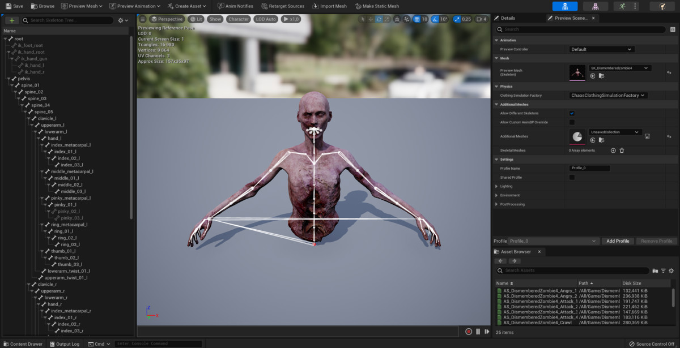Add element to Skeletal Meshes array

(x=613, y=151)
